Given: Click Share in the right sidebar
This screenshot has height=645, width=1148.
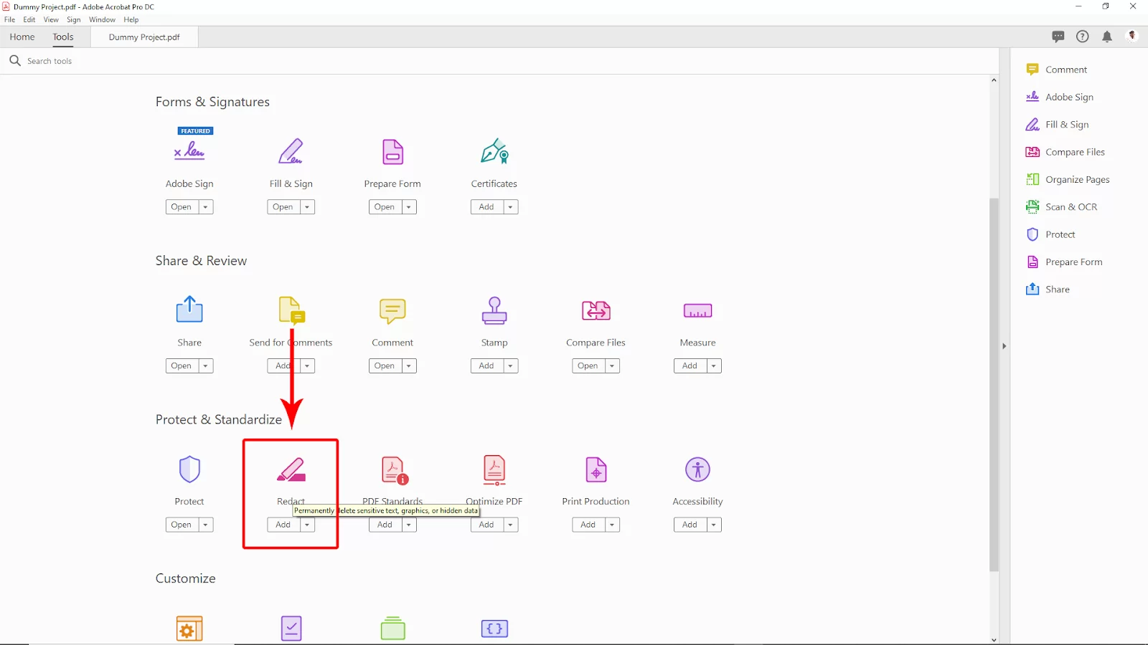Looking at the screenshot, I should coord(1048,290).
